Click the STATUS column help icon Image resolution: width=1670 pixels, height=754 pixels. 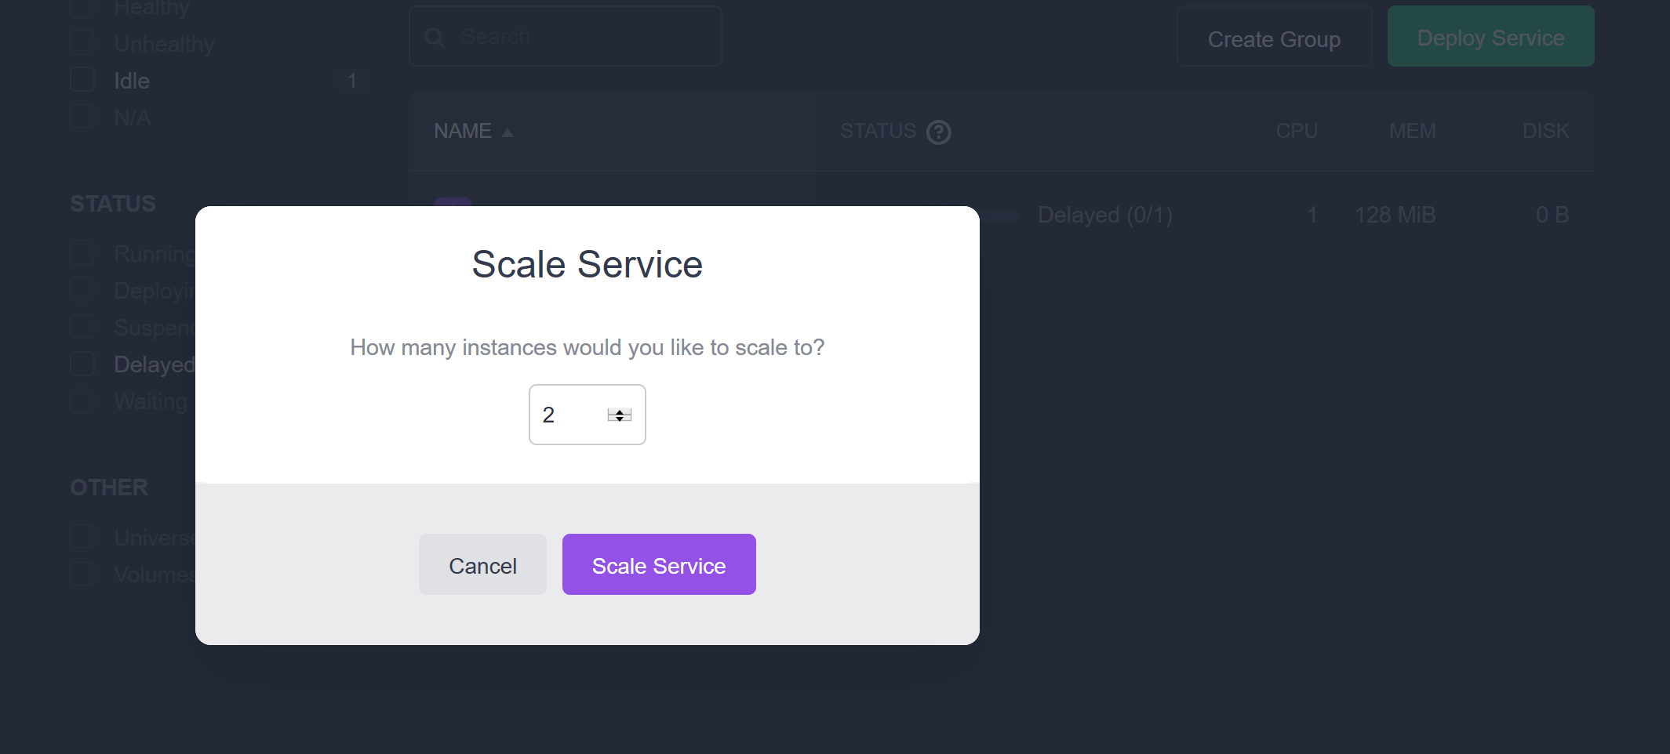(938, 132)
